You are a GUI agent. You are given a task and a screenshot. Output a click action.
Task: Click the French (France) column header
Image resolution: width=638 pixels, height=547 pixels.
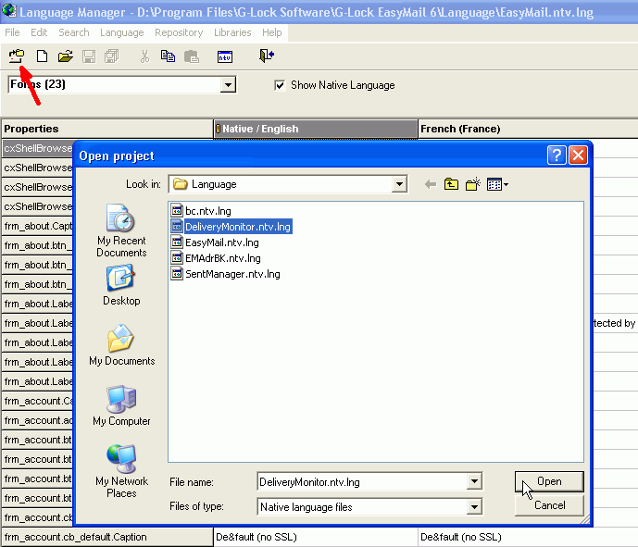tap(528, 129)
